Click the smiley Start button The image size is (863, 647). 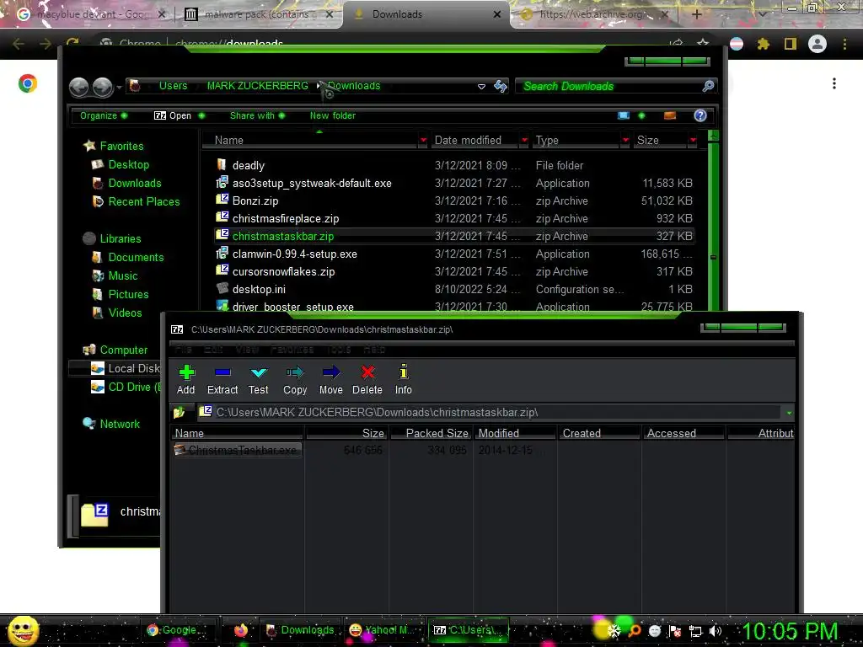[x=24, y=630]
